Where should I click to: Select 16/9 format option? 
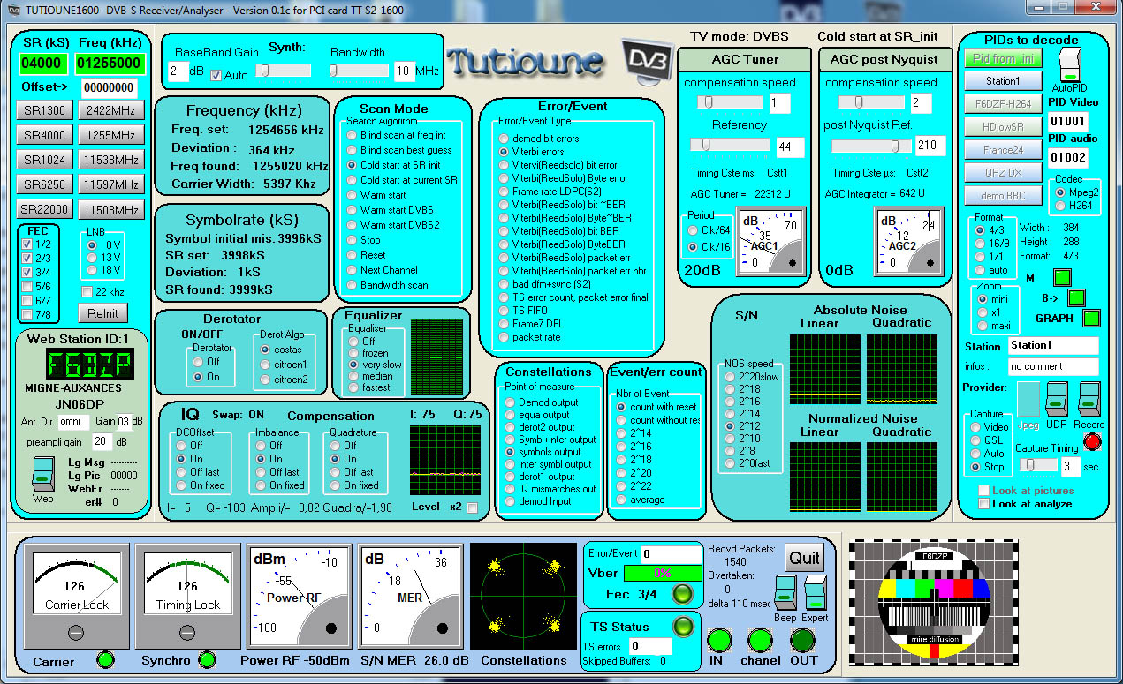(x=980, y=244)
